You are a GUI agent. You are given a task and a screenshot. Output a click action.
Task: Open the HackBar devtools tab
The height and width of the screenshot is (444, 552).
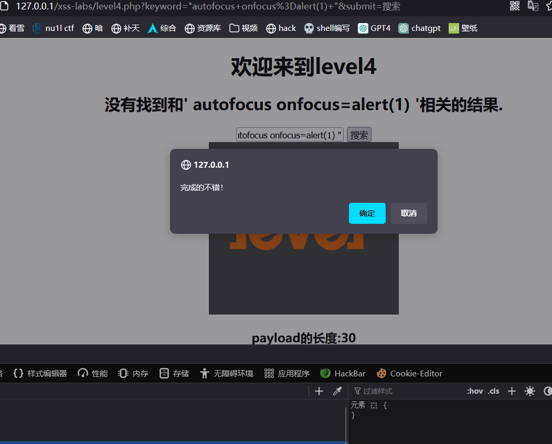tap(343, 373)
